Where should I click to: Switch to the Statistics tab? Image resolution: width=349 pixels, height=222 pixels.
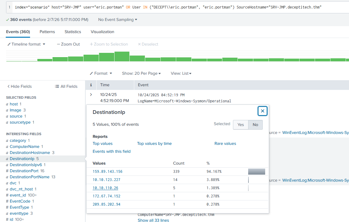(73, 32)
